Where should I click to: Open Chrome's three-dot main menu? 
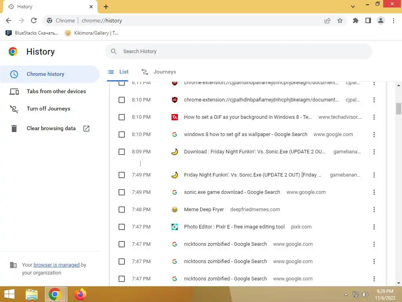tap(393, 20)
